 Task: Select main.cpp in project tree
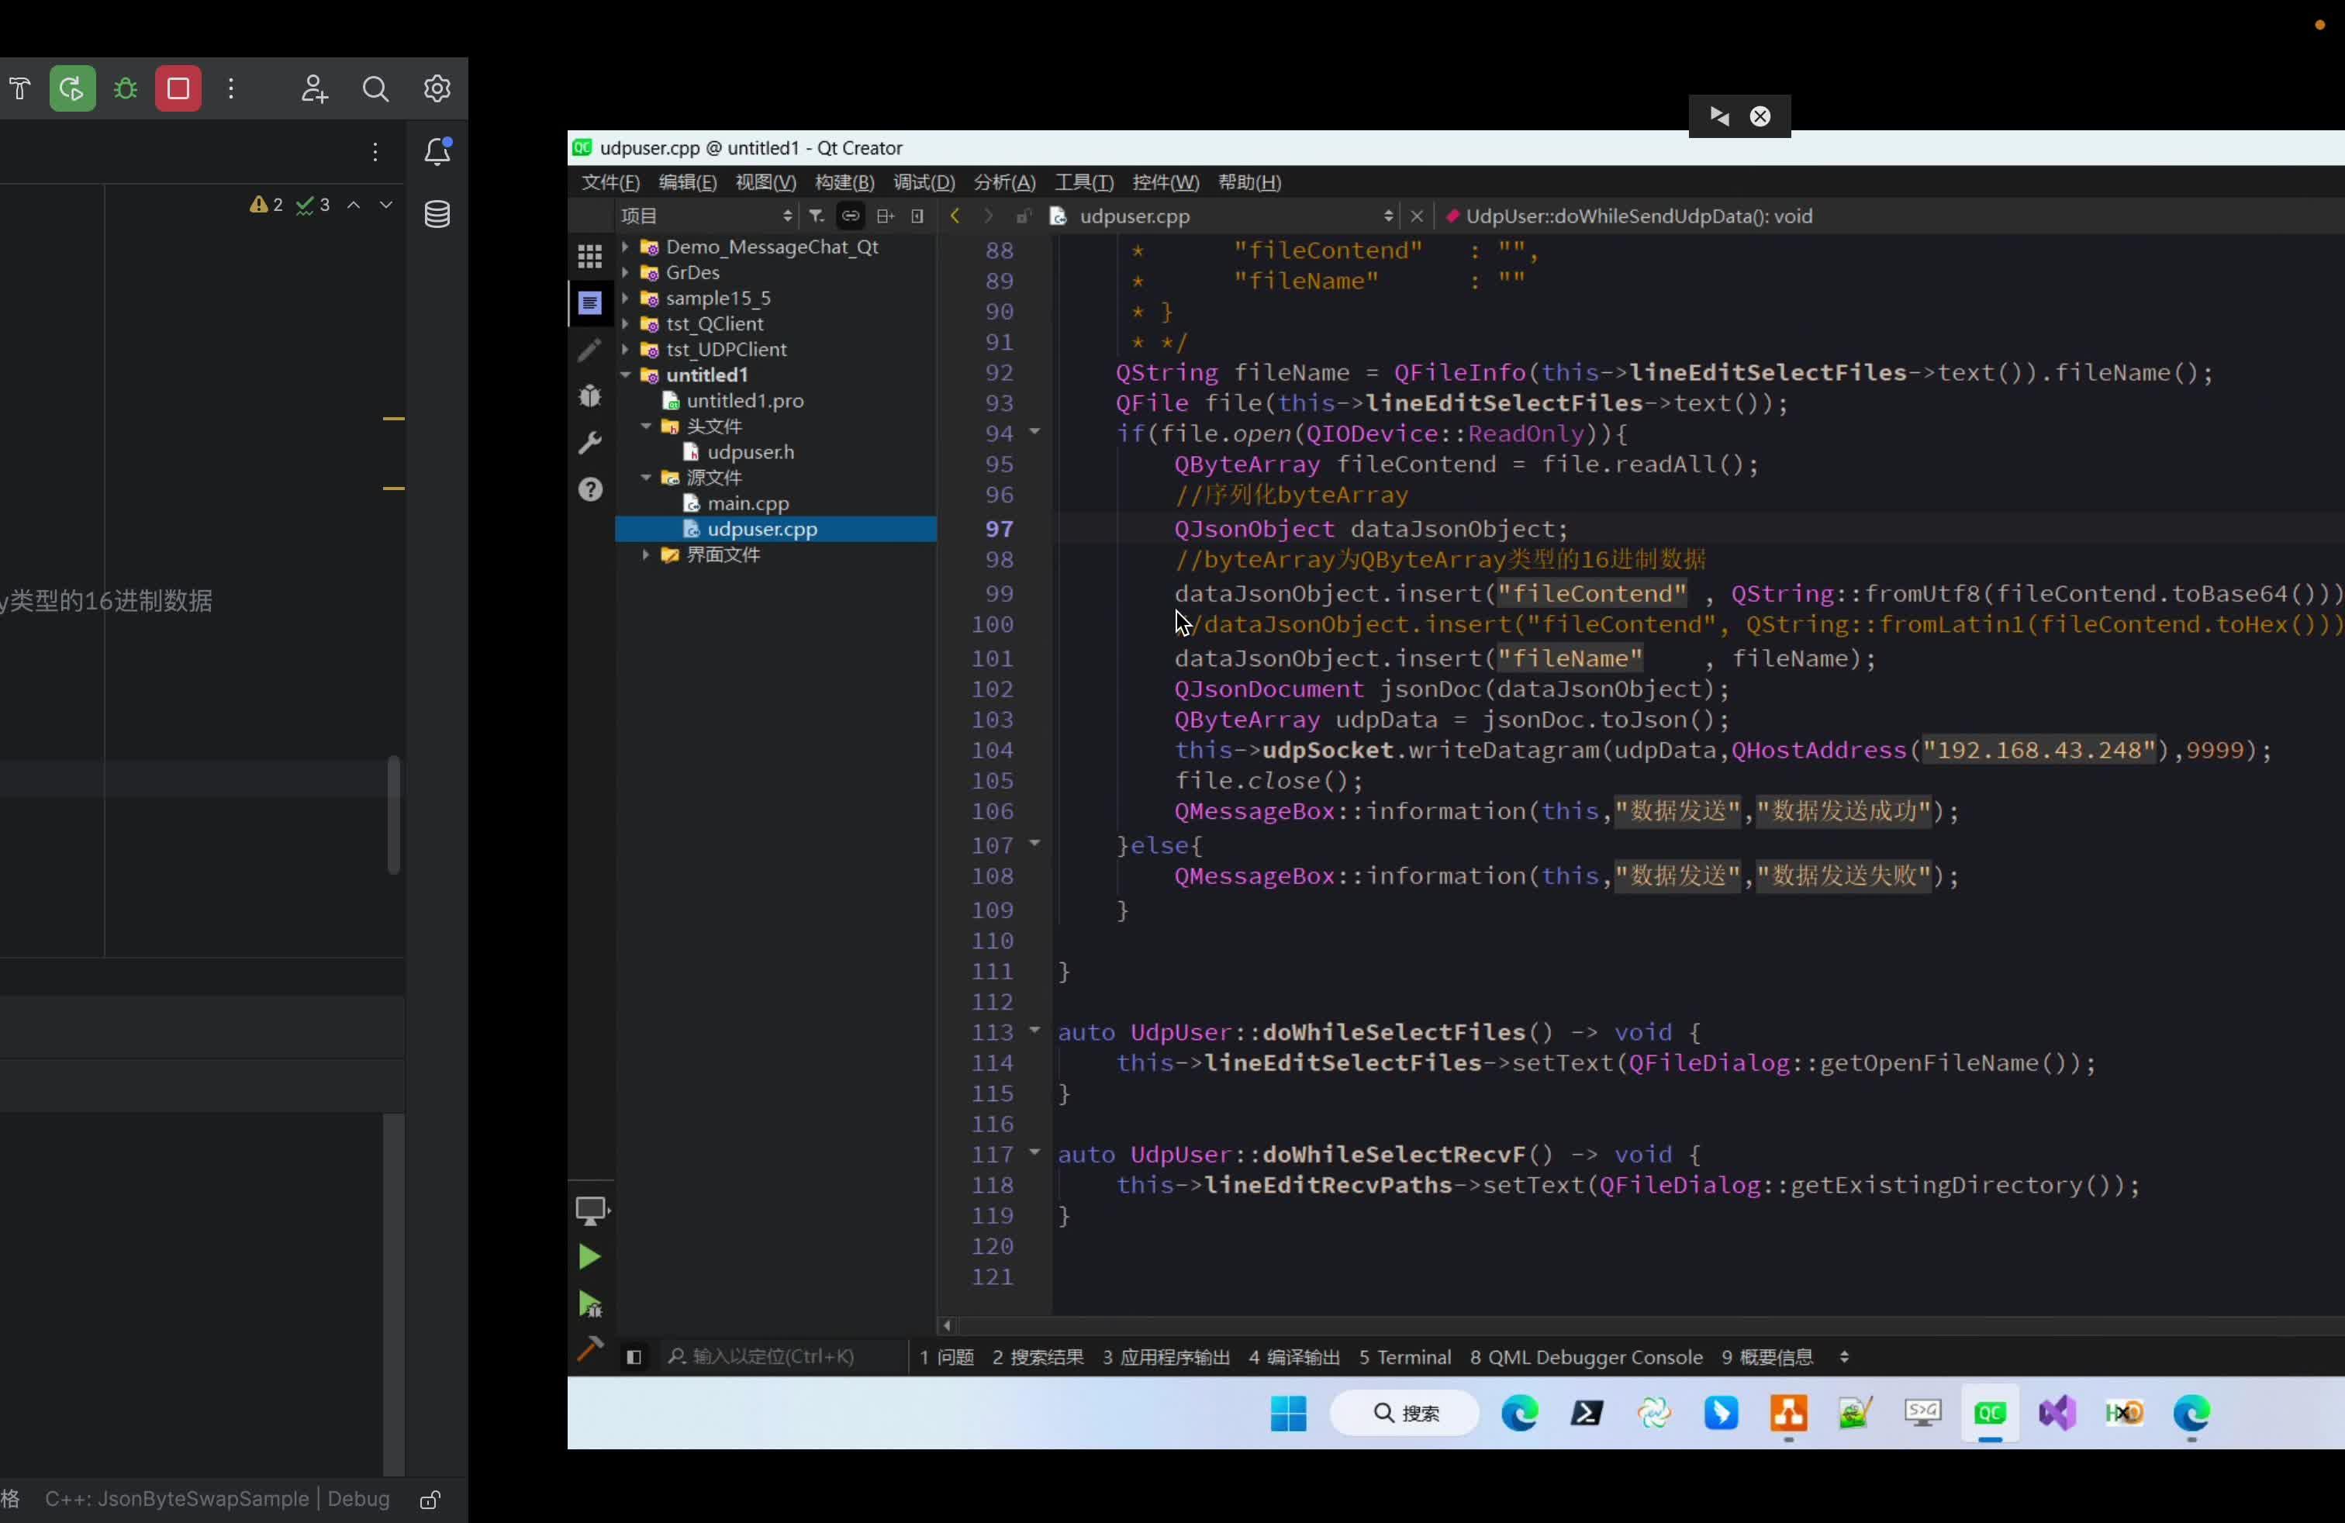pyautogui.click(x=748, y=502)
